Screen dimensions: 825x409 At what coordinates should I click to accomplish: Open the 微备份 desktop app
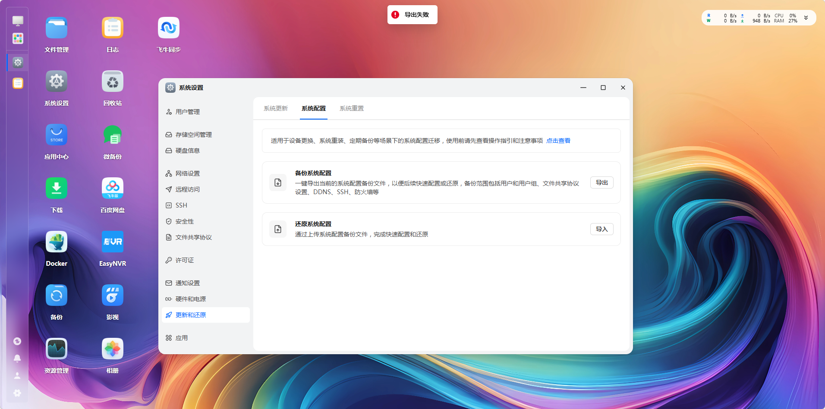pyautogui.click(x=113, y=135)
